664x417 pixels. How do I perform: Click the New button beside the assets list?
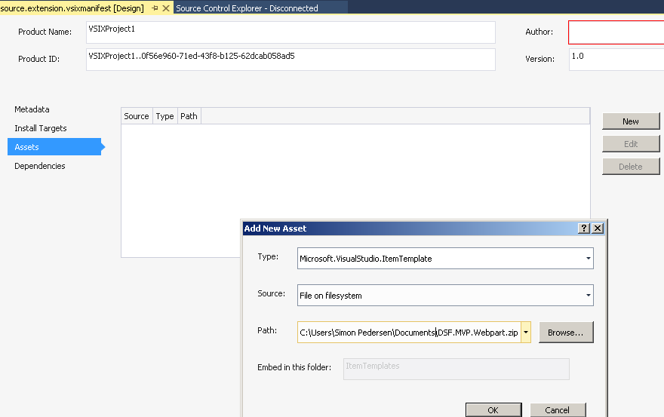click(x=631, y=121)
